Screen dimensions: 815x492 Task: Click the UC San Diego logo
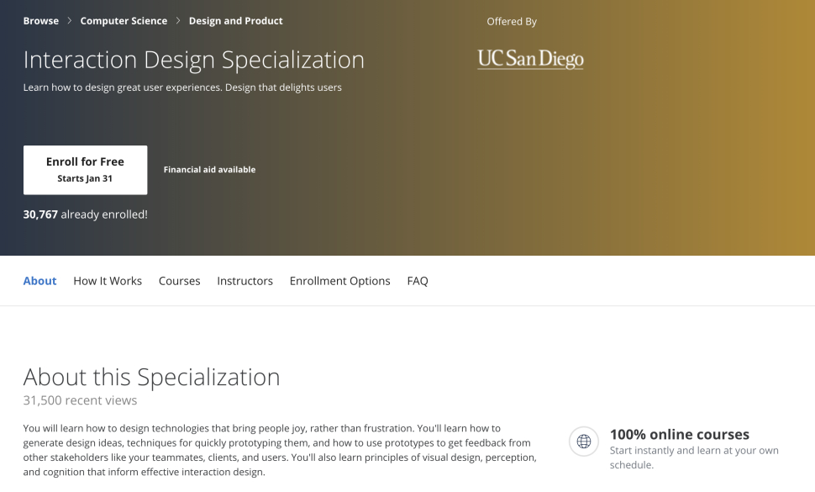pyautogui.click(x=530, y=59)
